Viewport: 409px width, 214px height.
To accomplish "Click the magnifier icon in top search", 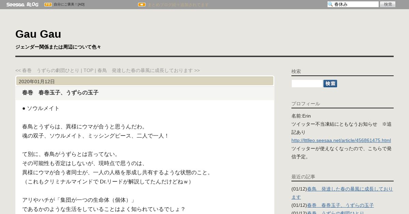I will click(x=330, y=4).
